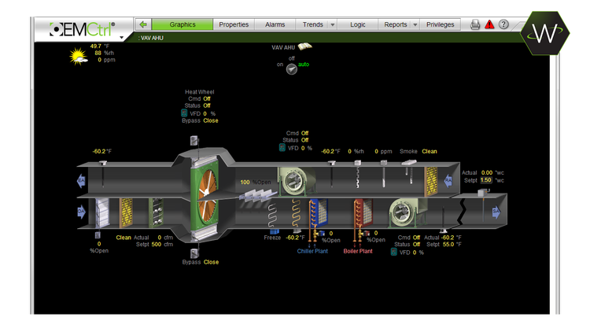Viewport: 590px width, 332px height.
Task: Click the weather sun and cloud icon
Action: pos(79,56)
